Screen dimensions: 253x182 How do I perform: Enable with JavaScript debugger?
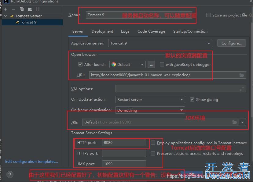point(162,64)
